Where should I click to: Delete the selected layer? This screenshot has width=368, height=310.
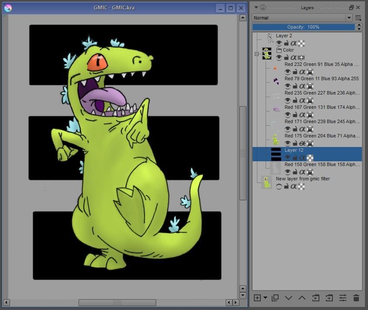pos(356,298)
